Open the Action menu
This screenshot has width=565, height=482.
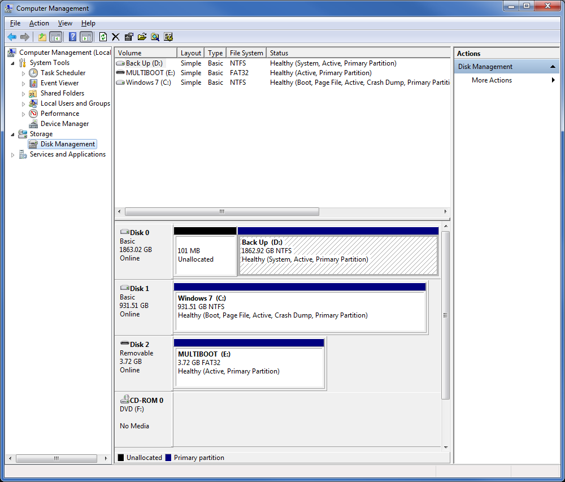(39, 23)
